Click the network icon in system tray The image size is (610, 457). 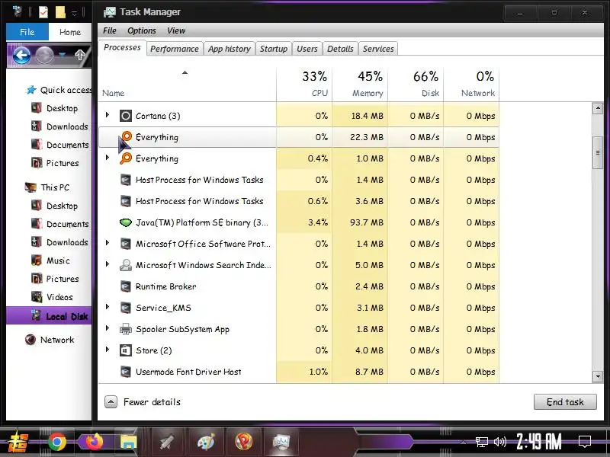482,442
